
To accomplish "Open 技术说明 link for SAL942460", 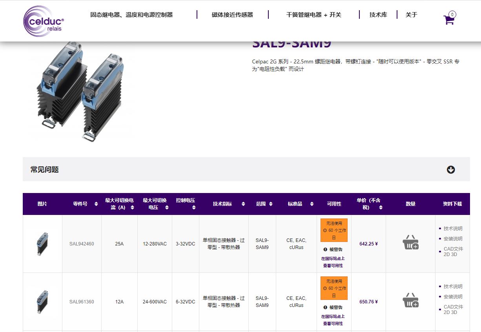I will pos(453,229).
